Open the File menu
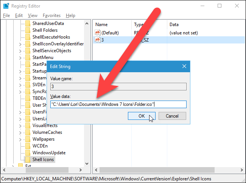Image resolution: width=246 pixels, height=183 pixels. point(6,16)
